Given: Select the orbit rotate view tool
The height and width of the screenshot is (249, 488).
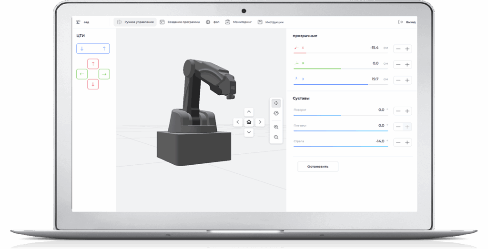Looking at the screenshot, I should (x=276, y=113).
